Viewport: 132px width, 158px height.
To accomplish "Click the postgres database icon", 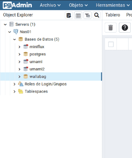I will click(x=26, y=54).
